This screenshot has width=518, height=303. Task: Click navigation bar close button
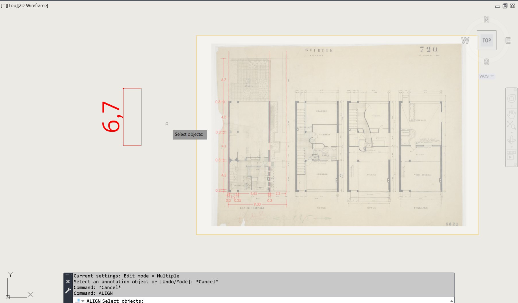(x=515, y=90)
